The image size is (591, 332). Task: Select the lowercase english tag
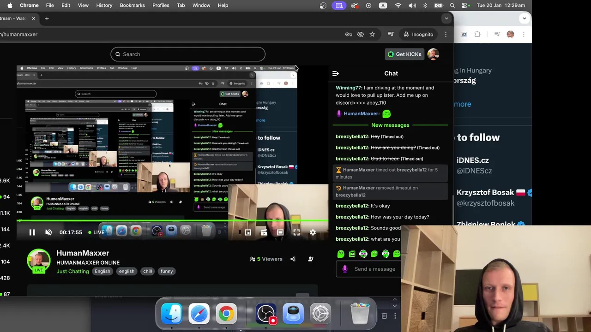pyautogui.click(x=127, y=271)
